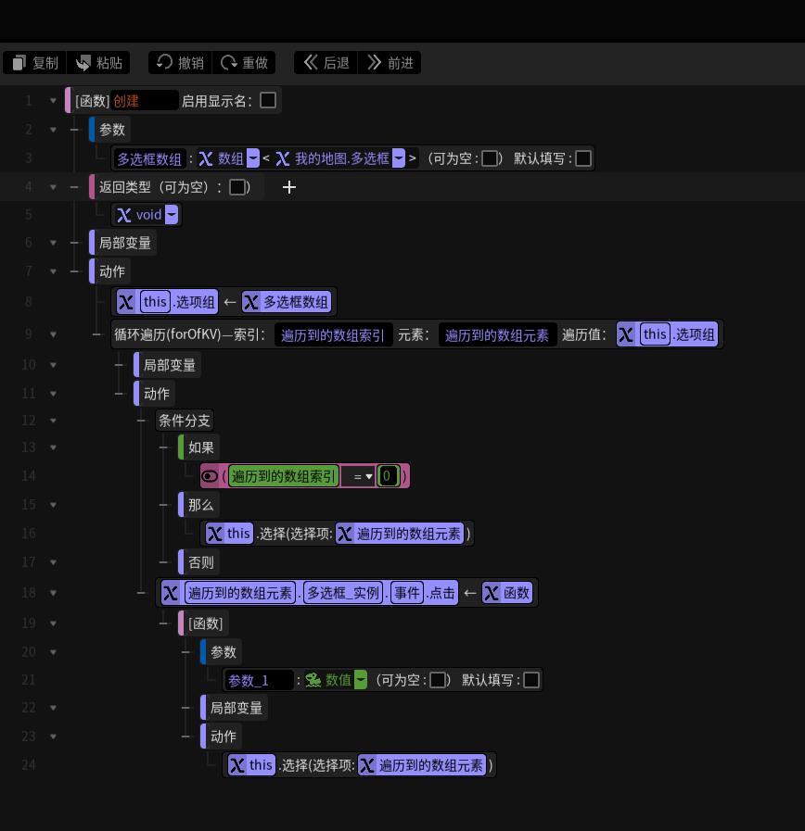Click 事件 segment on line 18
This screenshot has width=805, height=831.
(x=407, y=593)
